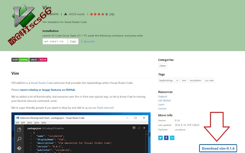Select the keybindings tag
This screenshot has width=245, height=153.
166,80
